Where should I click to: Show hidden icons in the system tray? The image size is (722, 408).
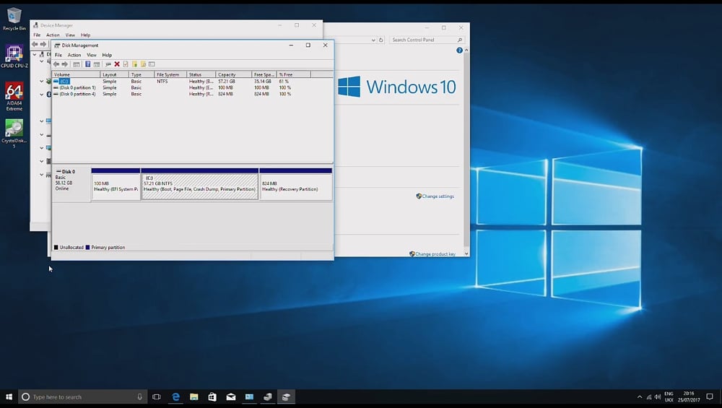click(x=639, y=396)
